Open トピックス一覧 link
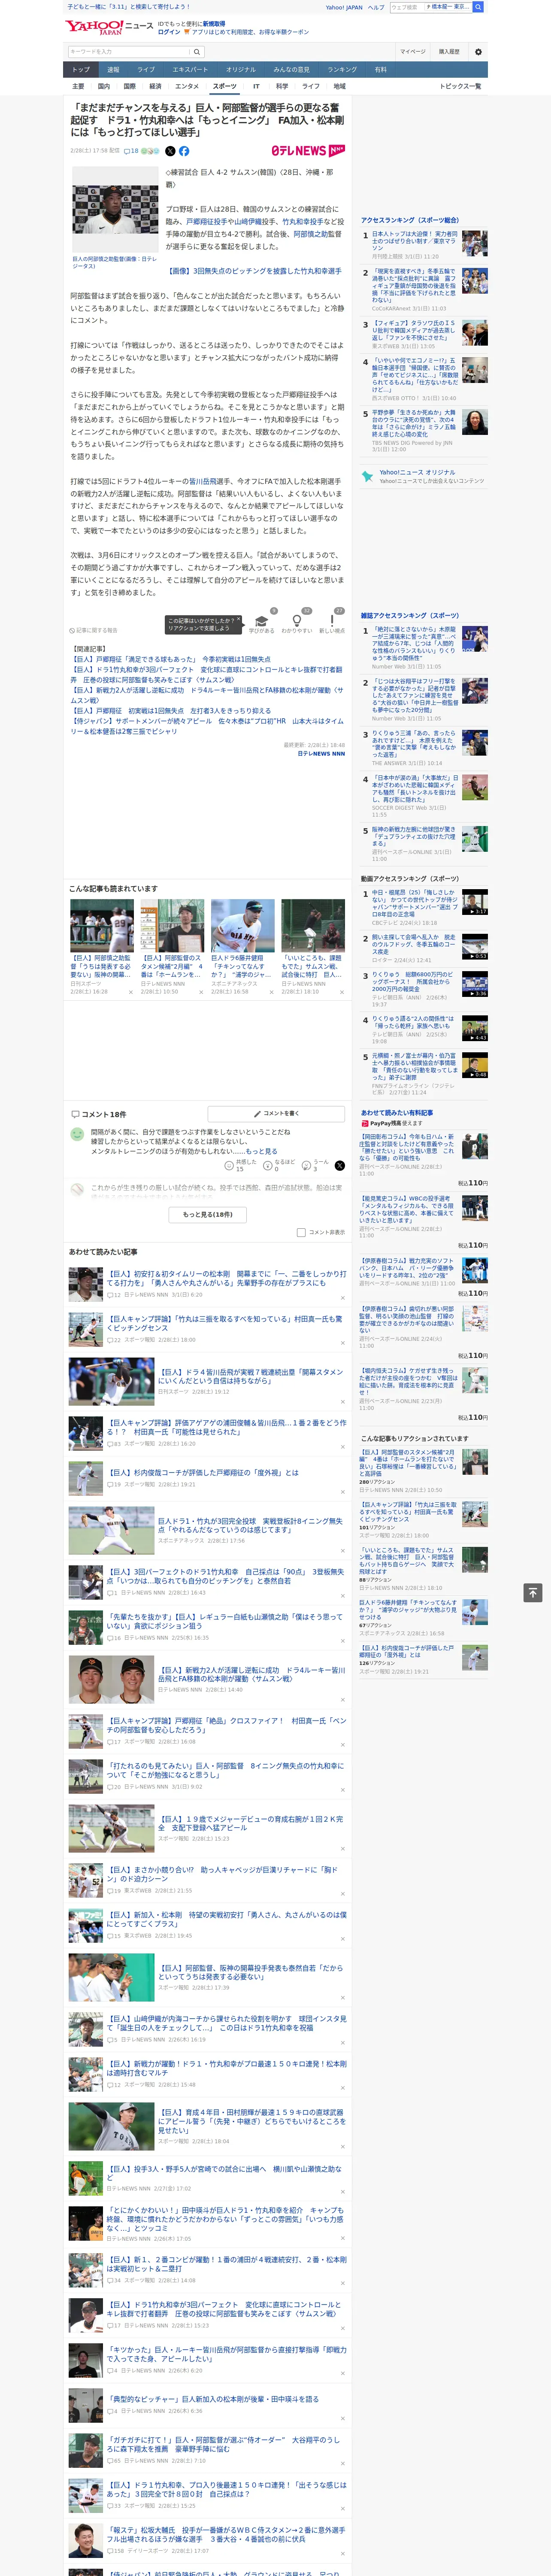This screenshot has height=2576, width=551. point(460,86)
